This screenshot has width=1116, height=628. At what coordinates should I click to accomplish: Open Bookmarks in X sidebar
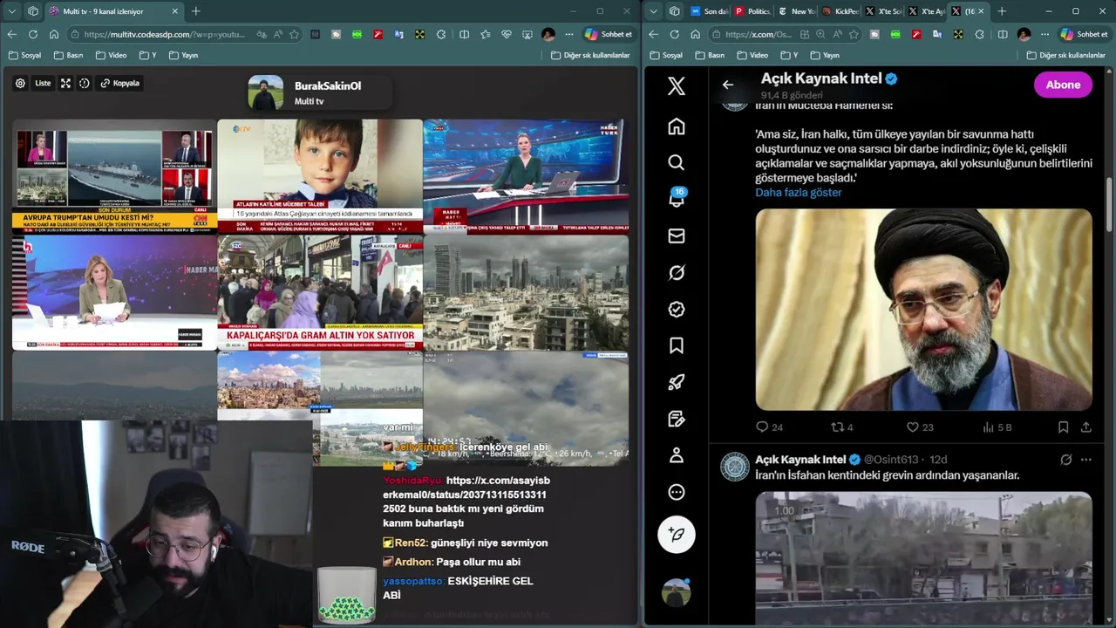pos(677,346)
